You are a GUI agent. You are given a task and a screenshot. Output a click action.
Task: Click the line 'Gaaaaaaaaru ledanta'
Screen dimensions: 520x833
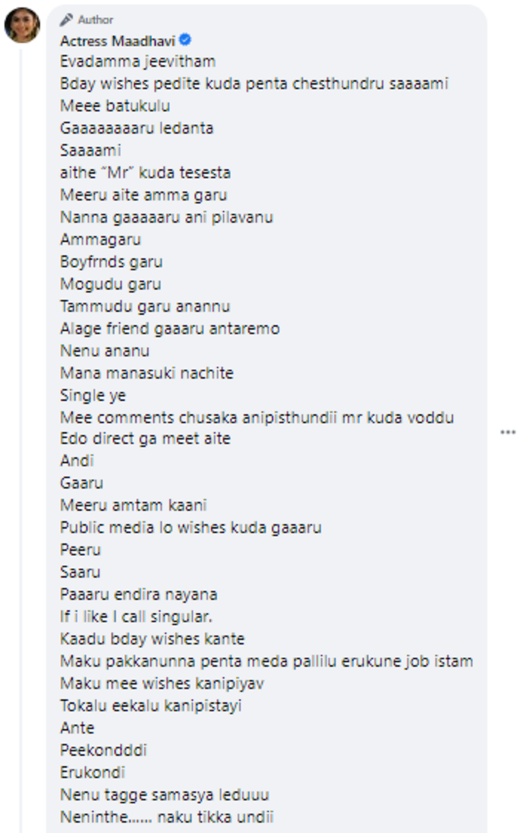(x=137, y=128)
